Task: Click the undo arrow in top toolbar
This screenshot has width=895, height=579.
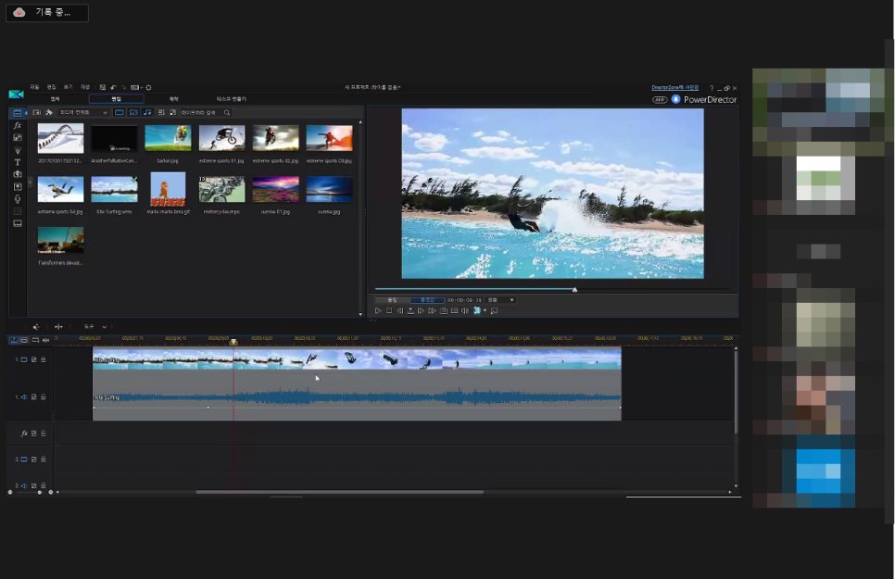Action: [x=114, y=87]
